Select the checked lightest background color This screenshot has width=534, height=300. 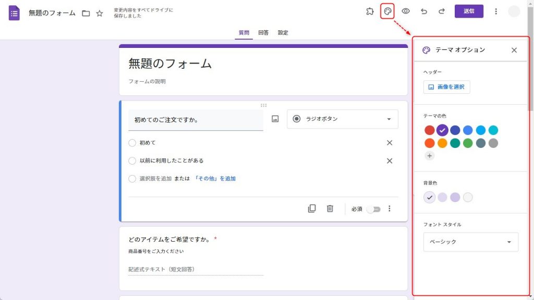(430, 197)
